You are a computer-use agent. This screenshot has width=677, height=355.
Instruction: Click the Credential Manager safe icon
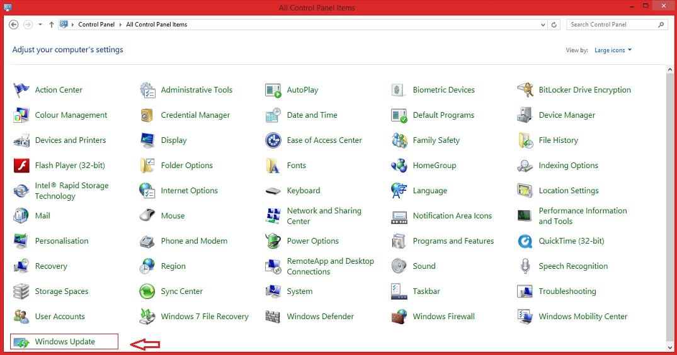147,115
